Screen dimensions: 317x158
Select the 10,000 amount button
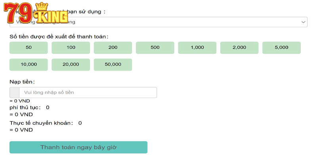point(29,64)
